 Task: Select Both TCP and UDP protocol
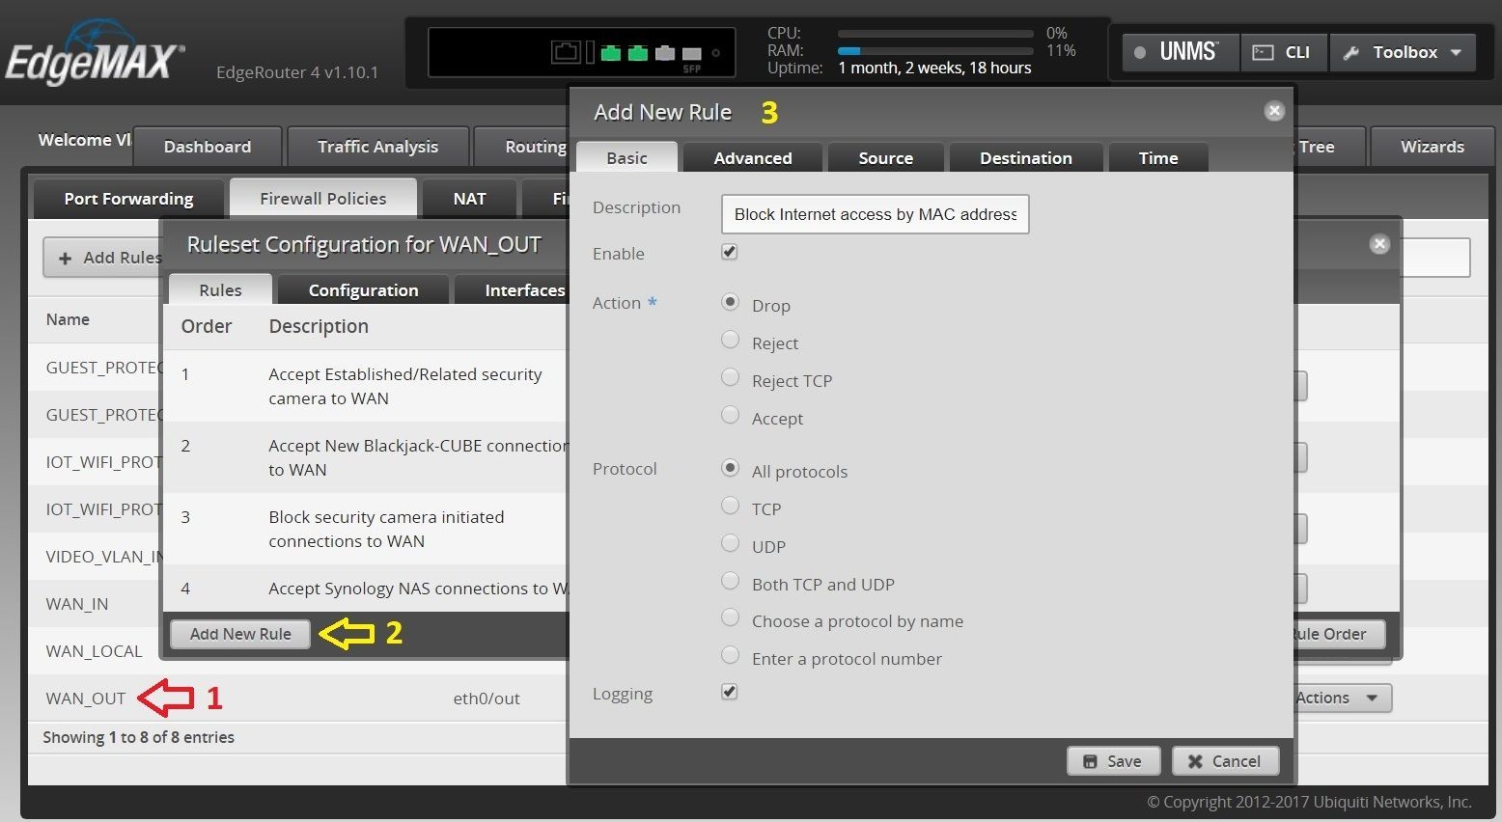click(x=731, y=582)
